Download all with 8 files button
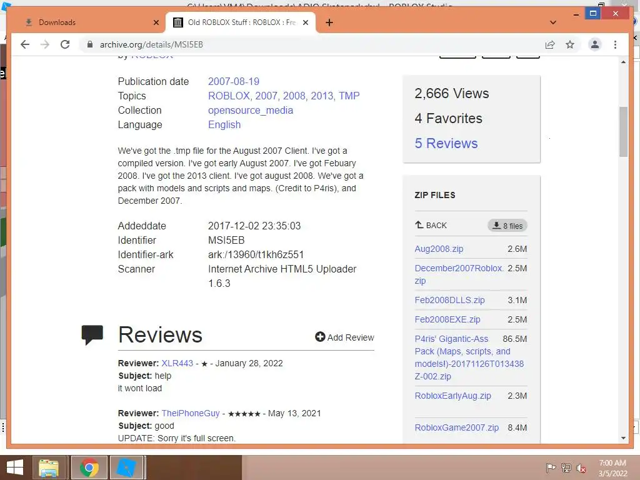The image size is (640, 480). click(507, 226)
